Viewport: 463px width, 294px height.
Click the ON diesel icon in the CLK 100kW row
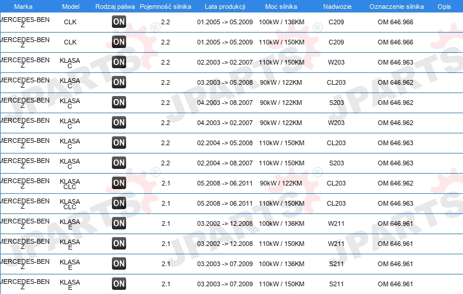(119, 22)
